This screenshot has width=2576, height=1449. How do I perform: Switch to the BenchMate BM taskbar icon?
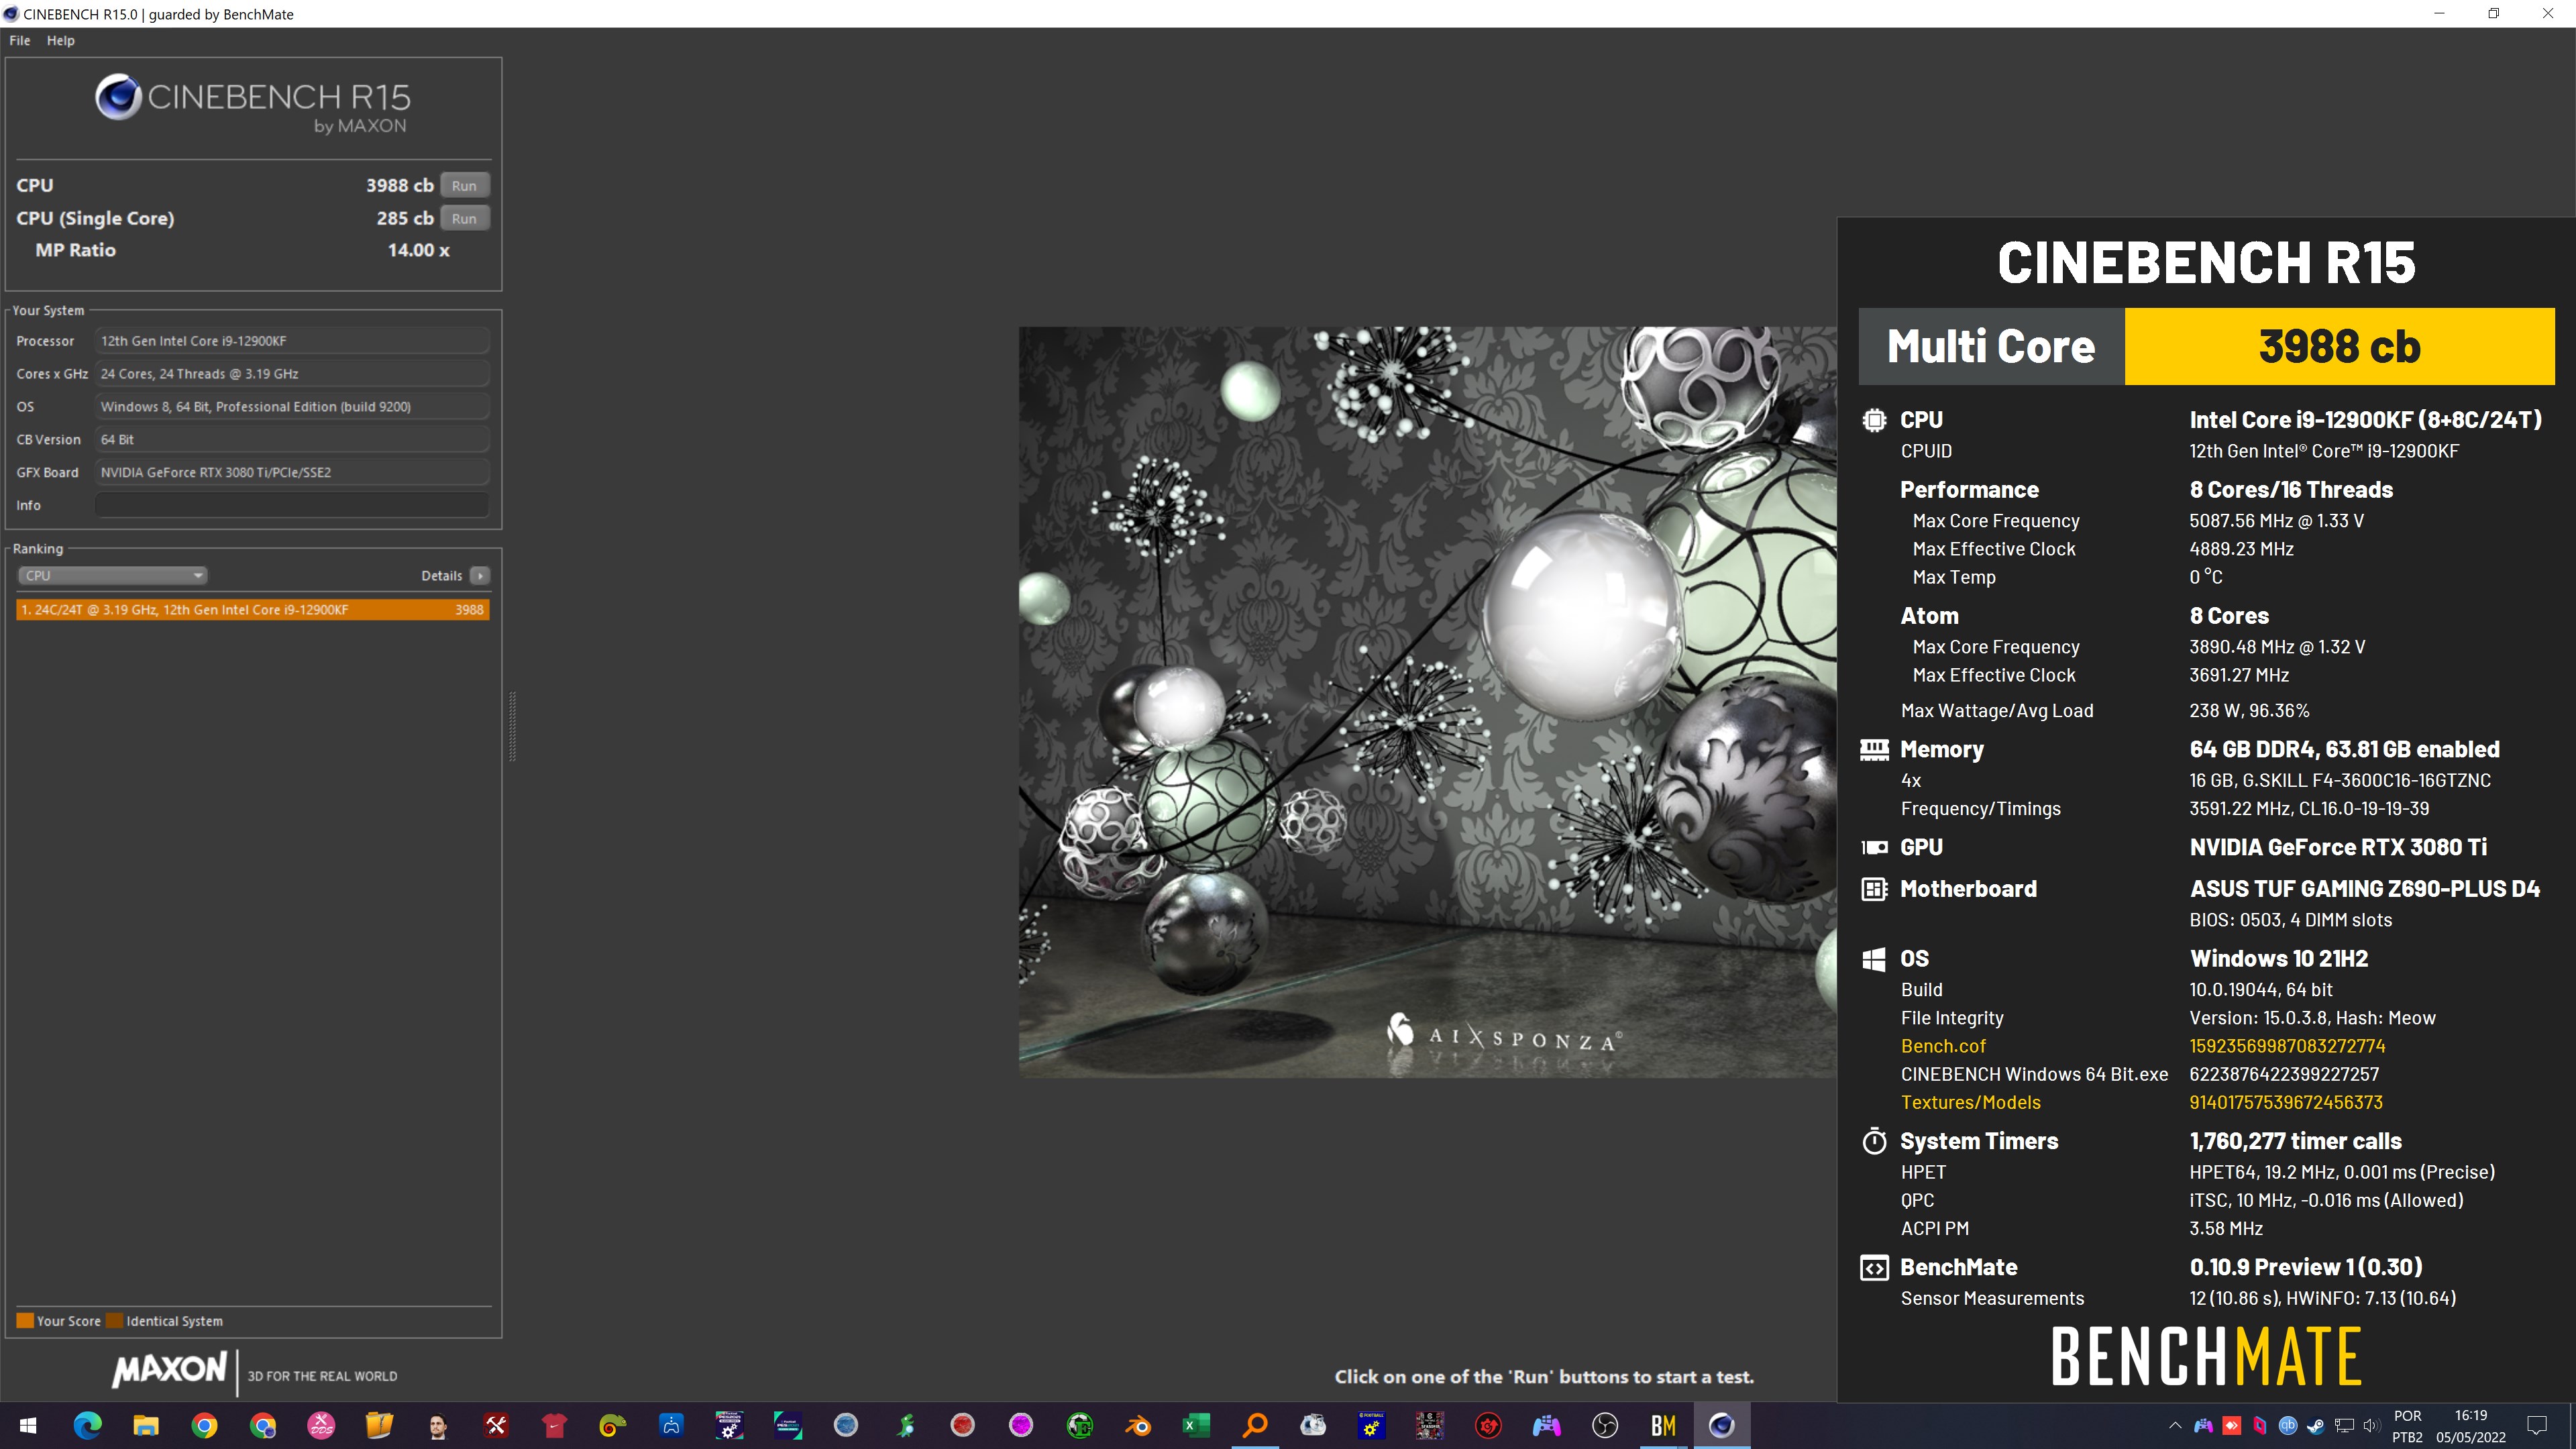(1663, 1425)
